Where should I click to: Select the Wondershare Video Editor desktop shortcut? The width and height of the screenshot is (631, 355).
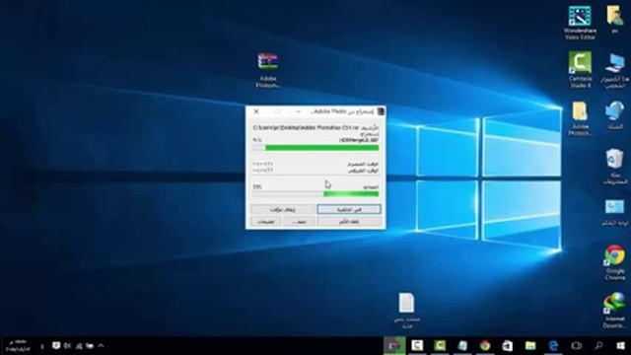pyautogui.click(x=580, y=23)
